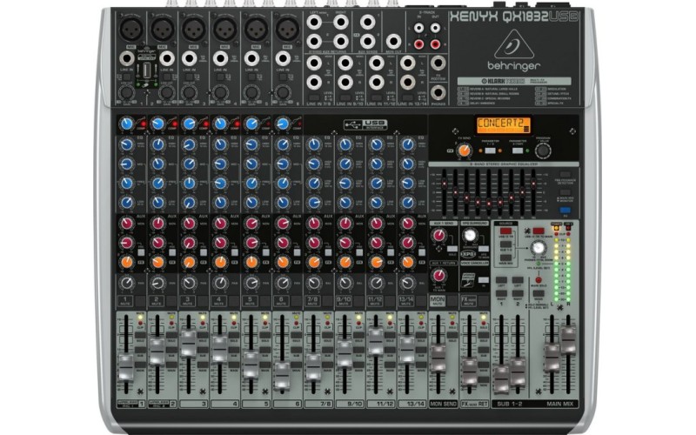696x435 pixels.
Task: Click the USB port on the top panel
Action: 147,70
